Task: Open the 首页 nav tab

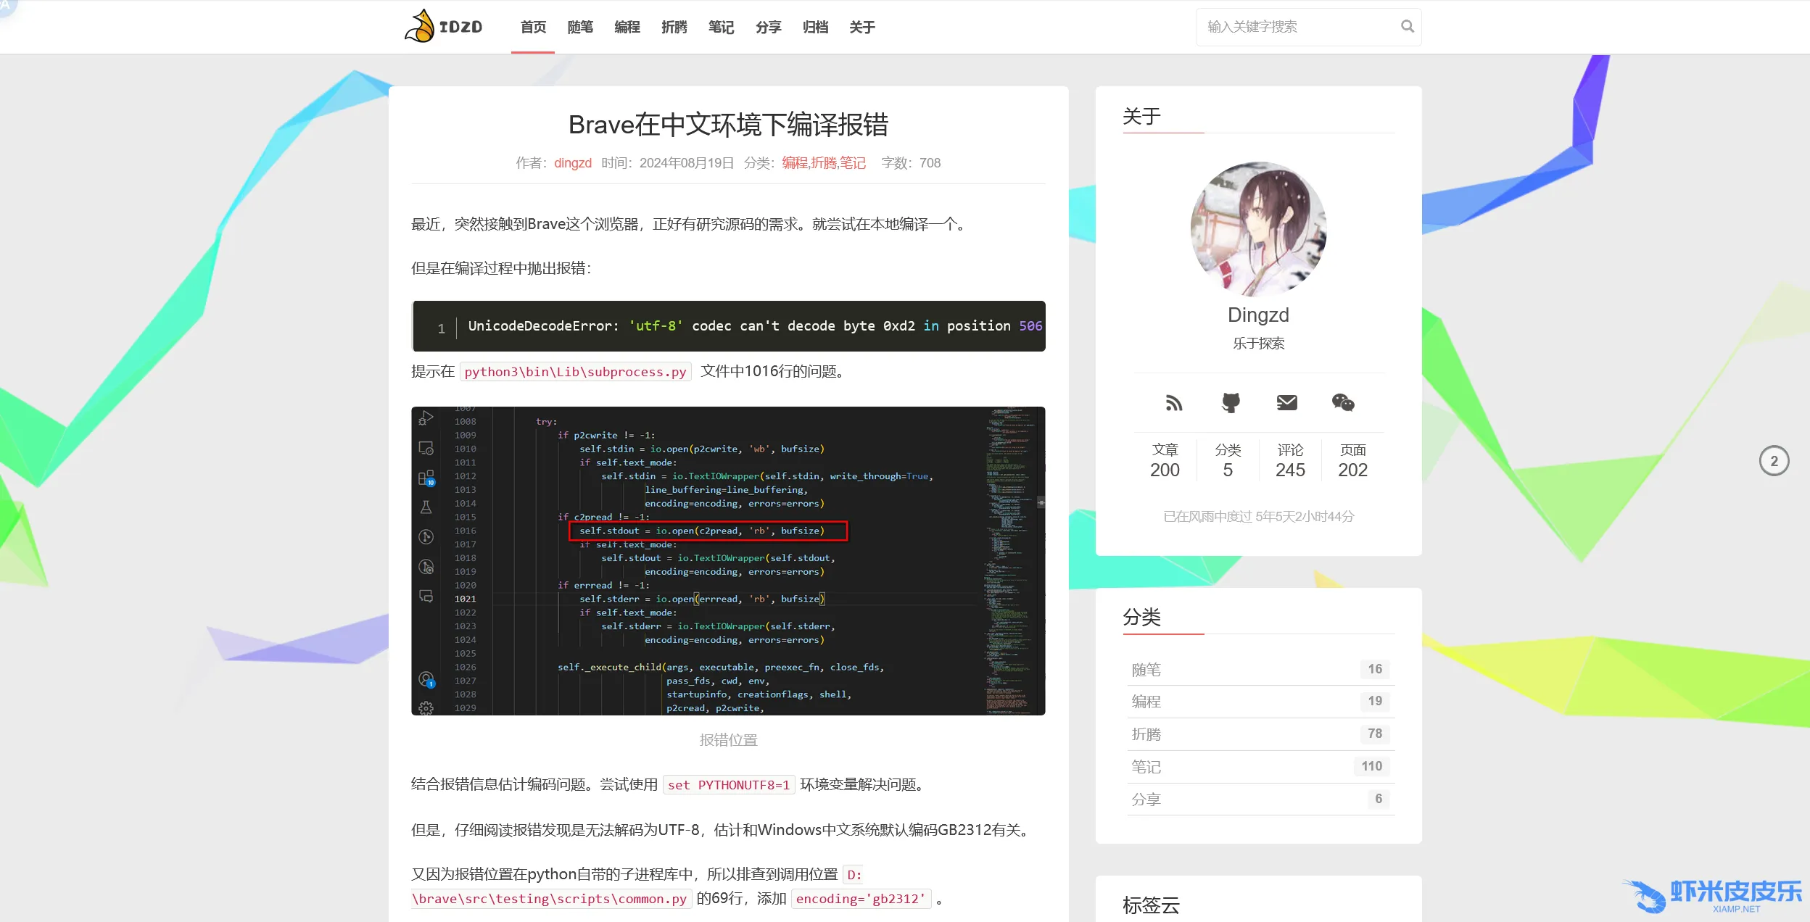Action: (533, 28)
